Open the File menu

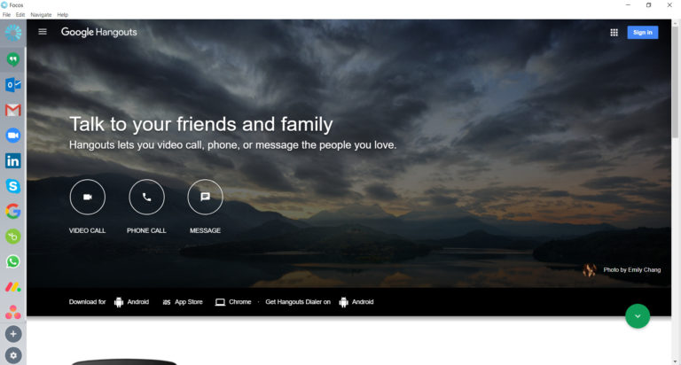6,15
